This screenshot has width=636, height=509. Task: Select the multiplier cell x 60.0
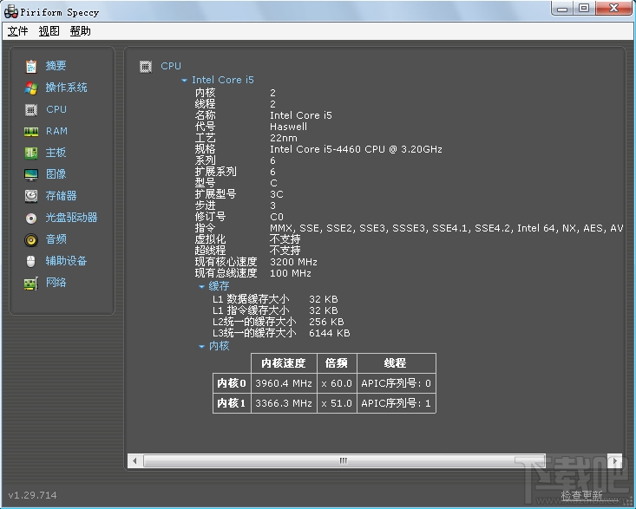tap(337, 383)
